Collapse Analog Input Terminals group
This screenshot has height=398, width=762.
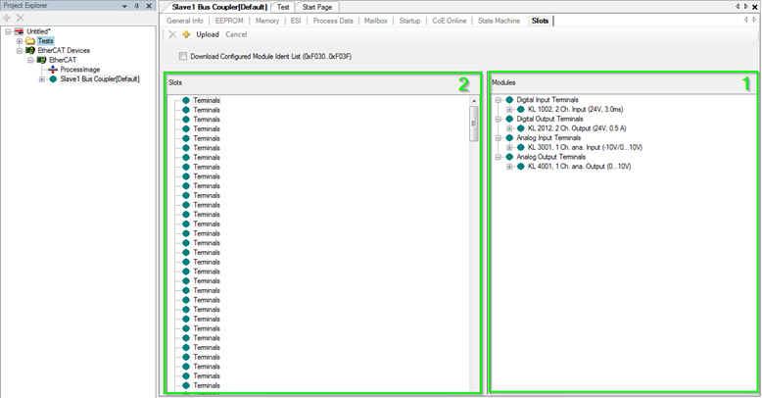(499, 137)
